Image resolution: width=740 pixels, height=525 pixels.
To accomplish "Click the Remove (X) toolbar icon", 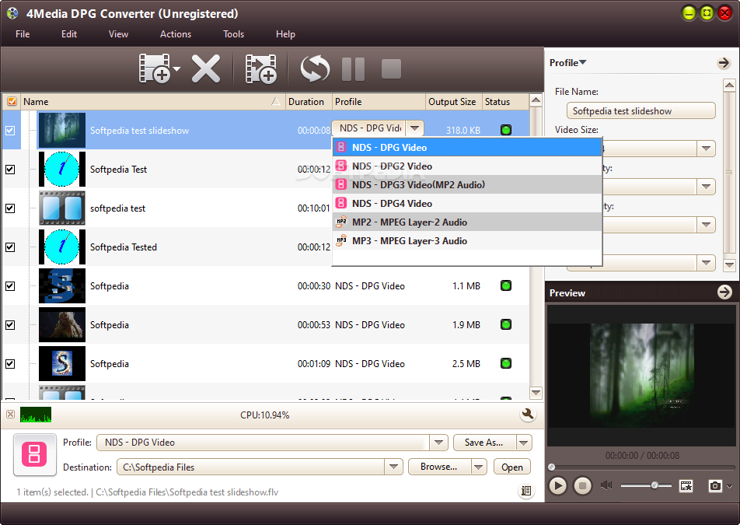I will pos(206,68).
